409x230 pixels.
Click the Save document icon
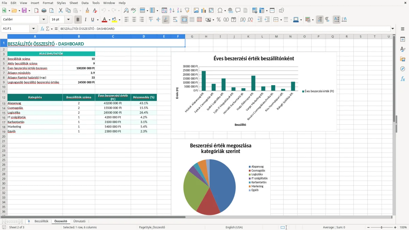[x=24, y=11]
